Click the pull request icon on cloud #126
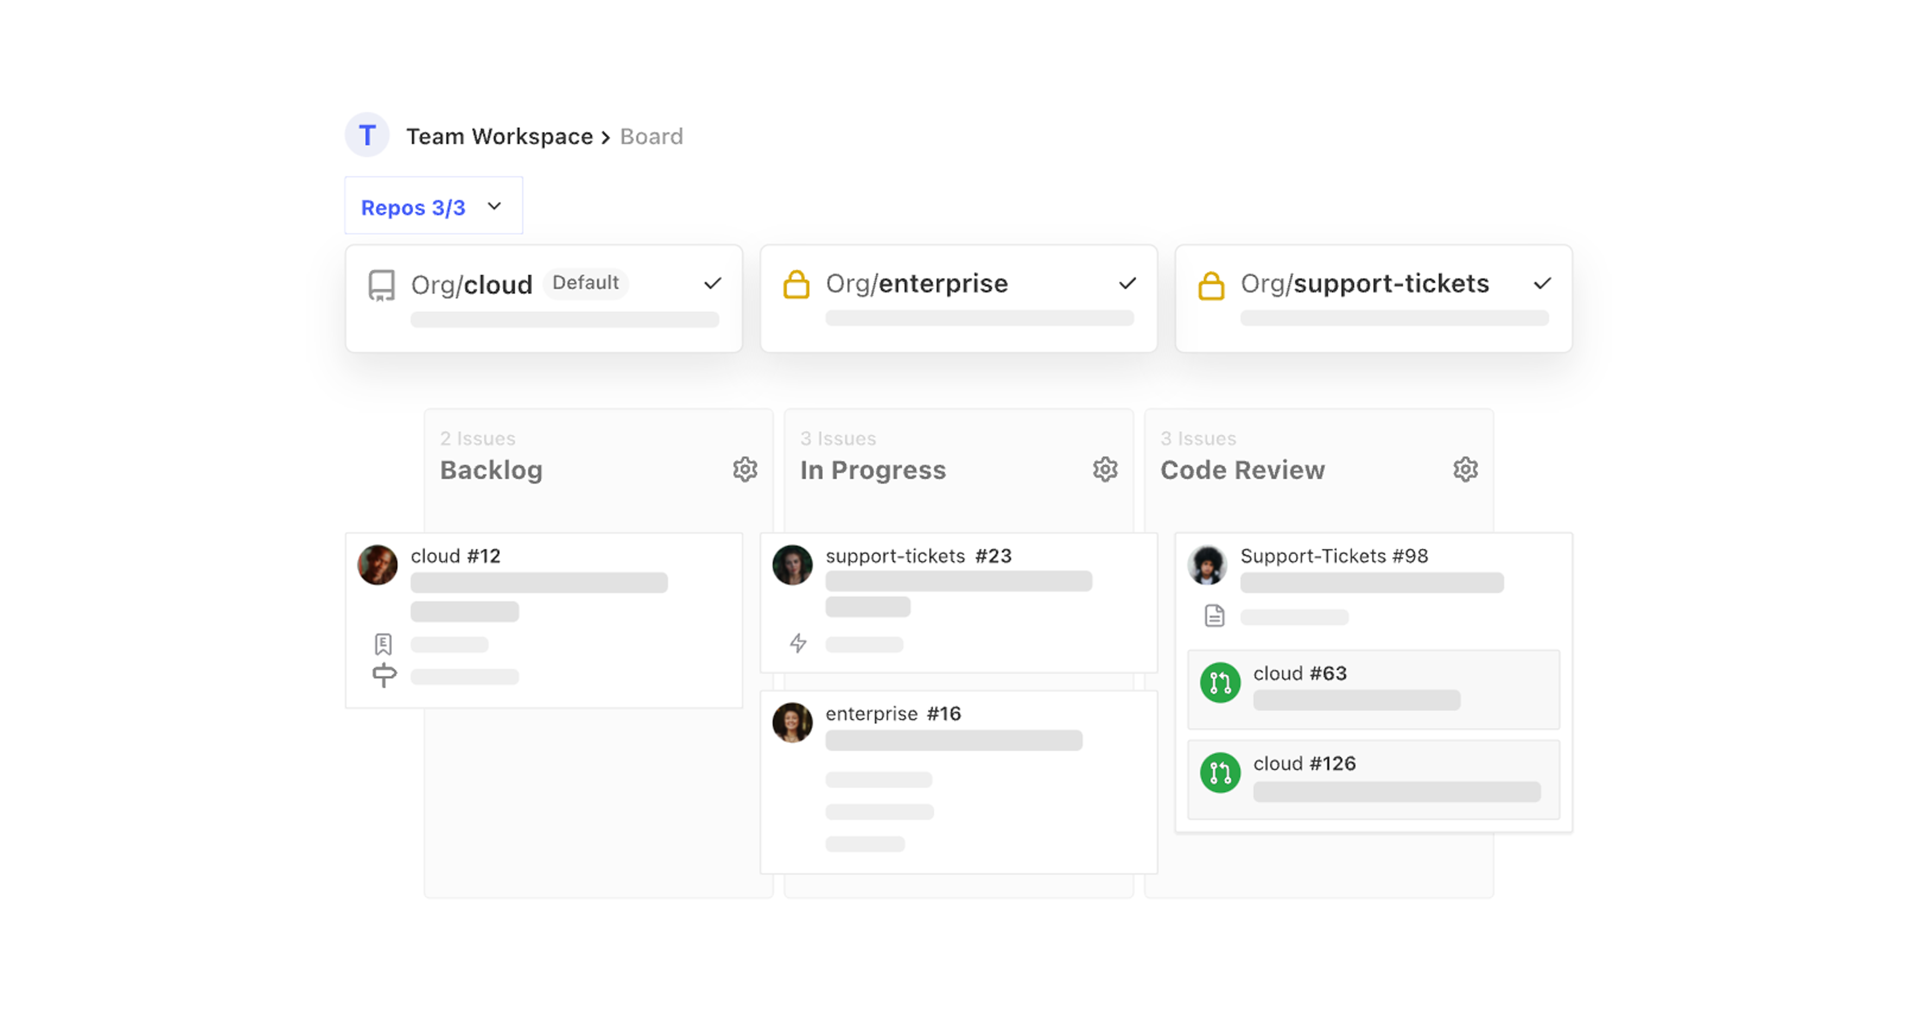Screen dimensions: 1926x1034 tap(1220, 773)
